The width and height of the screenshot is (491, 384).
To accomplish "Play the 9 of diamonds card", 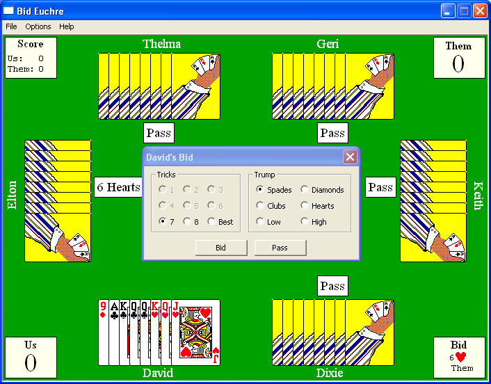I will 103,334.
